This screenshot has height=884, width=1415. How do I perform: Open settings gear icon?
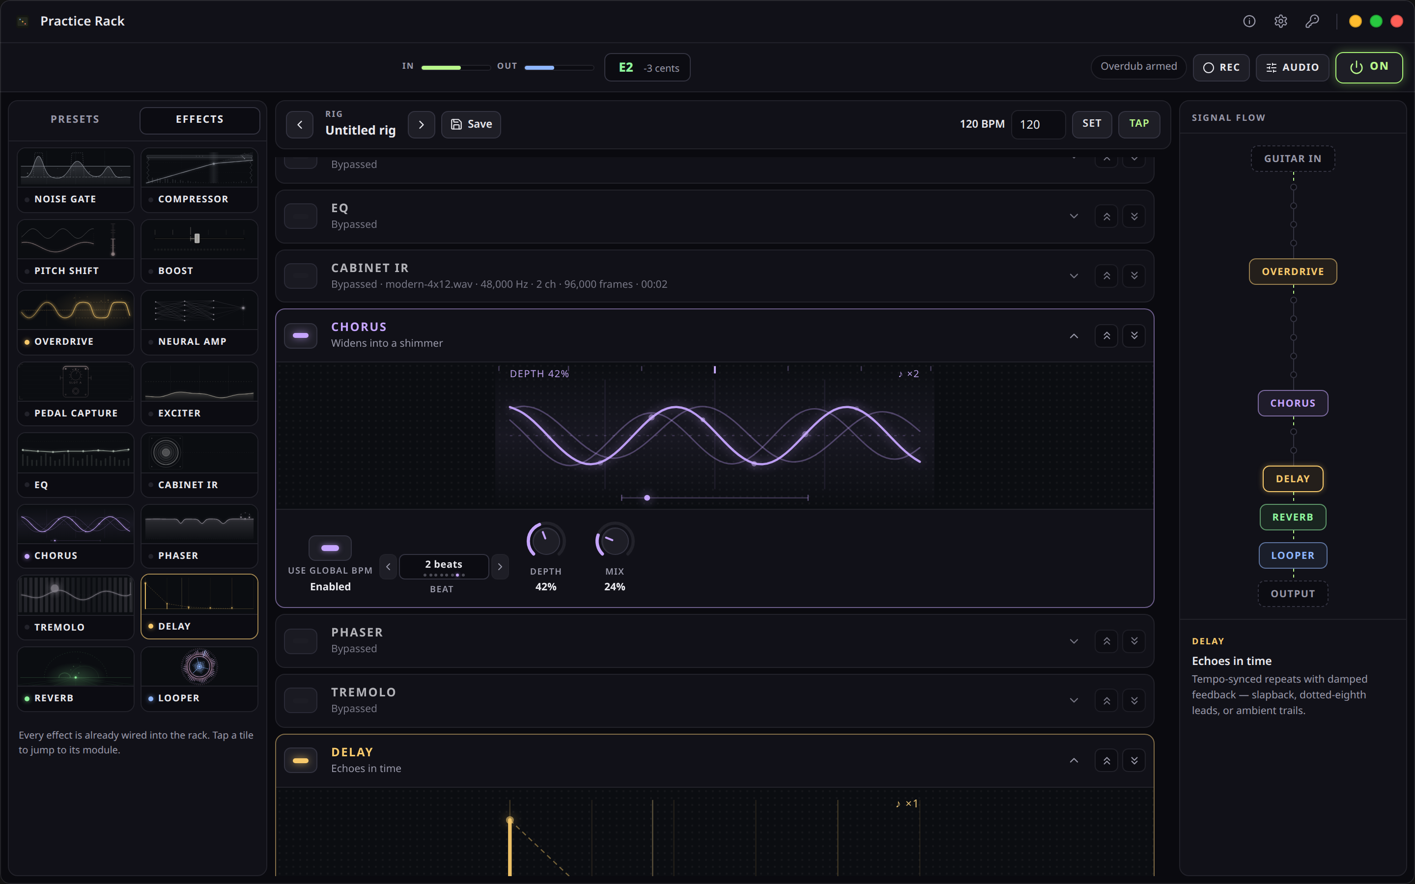tap(1280, 22)
